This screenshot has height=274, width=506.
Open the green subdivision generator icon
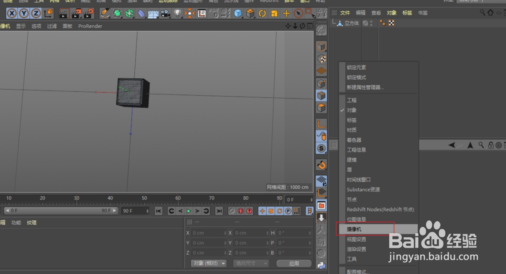coord(117,13)
